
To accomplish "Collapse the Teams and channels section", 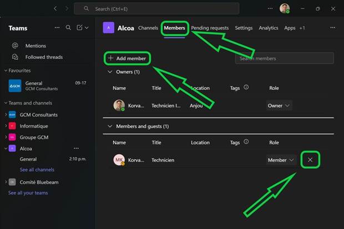I will pos(6,103).
